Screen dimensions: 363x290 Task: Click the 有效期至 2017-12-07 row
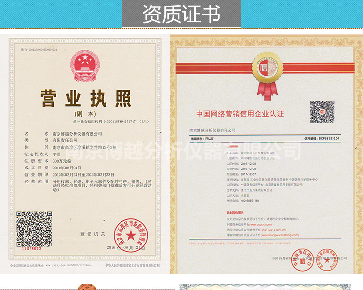pyautogui.click(x=241, y=174)
